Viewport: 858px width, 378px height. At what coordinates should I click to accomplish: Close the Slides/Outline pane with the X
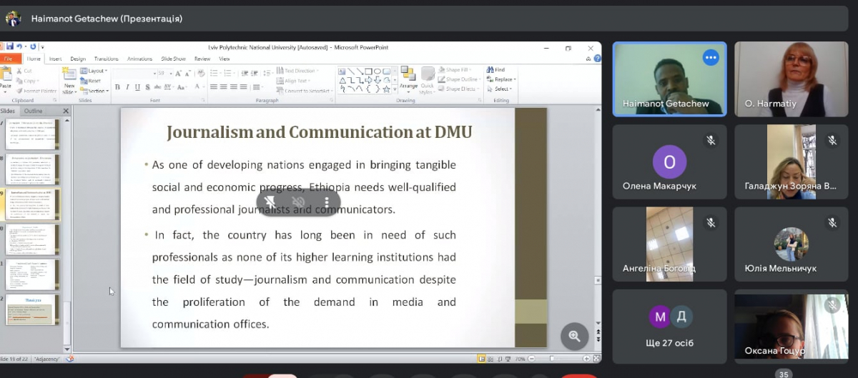[66, 111]
